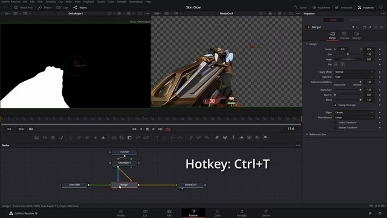Switch to the Channels tab of Merge1
Viewport: 387px width, 218px height.
click(x=344, y=36)
